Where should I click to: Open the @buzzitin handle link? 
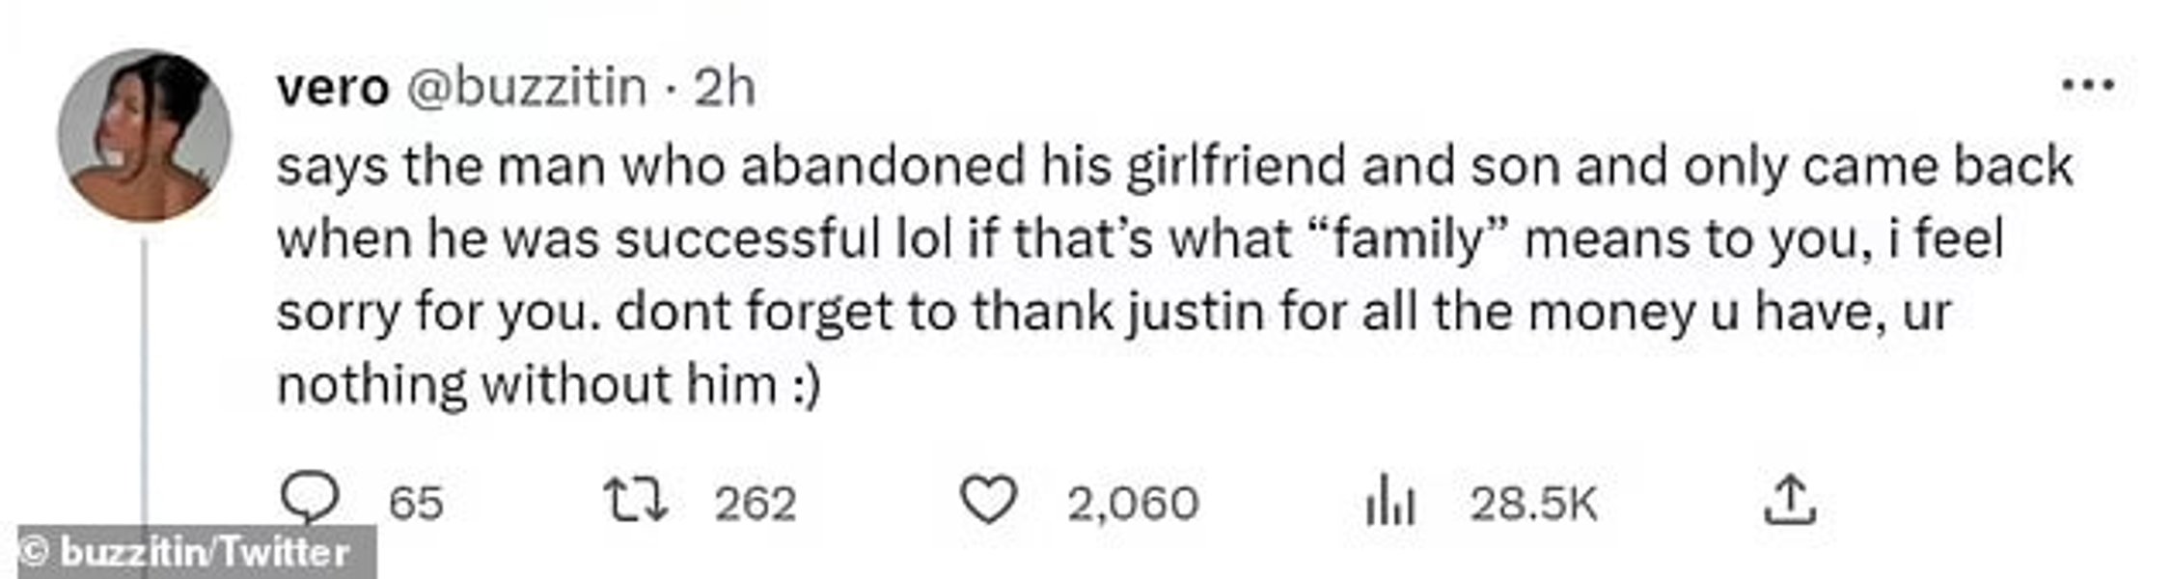point(527,88)
